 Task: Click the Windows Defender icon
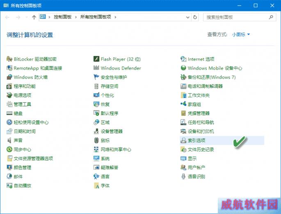pyautogui.click(x=96, y=68)
